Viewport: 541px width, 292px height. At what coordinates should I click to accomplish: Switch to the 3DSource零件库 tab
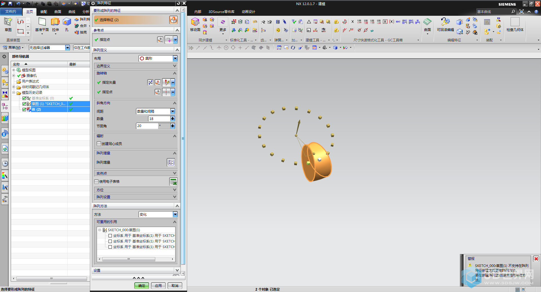point(221,12)
